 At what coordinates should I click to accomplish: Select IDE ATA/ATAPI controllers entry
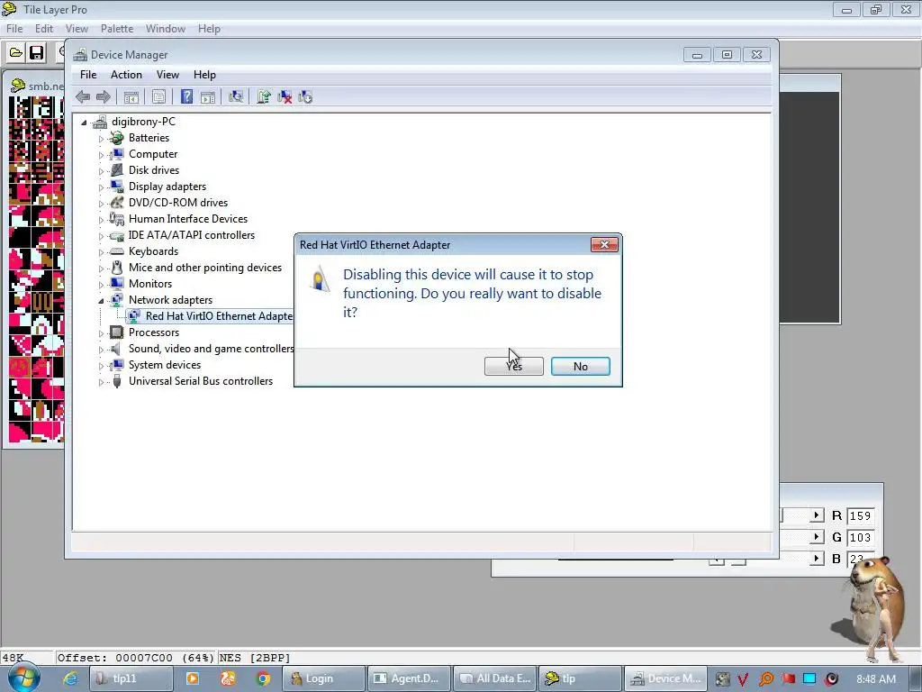[x=192, y=235]
